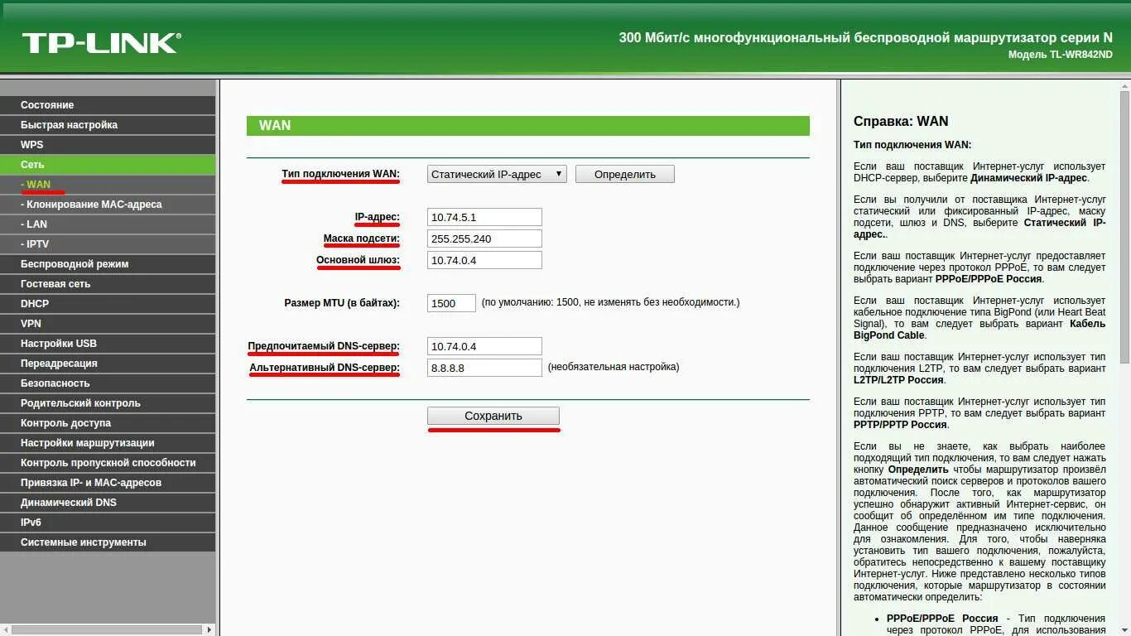The width and height of the screenshot is (1131, 636).
Task: Click the Размер MTU (в байтах) label
Action: (x=342, y=303)
